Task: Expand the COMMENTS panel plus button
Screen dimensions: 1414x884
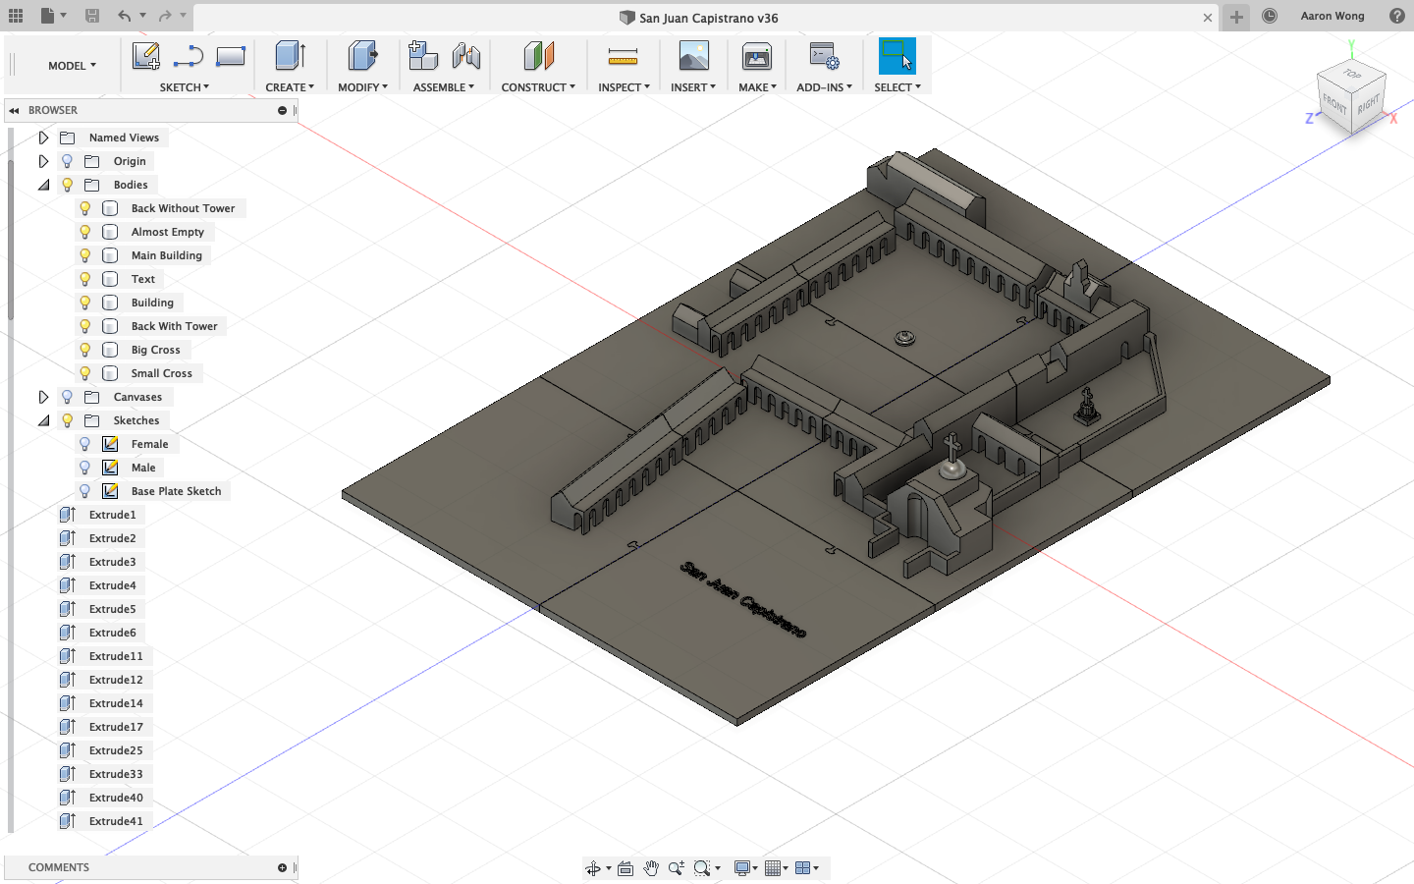Action: (x=282, y=867)
